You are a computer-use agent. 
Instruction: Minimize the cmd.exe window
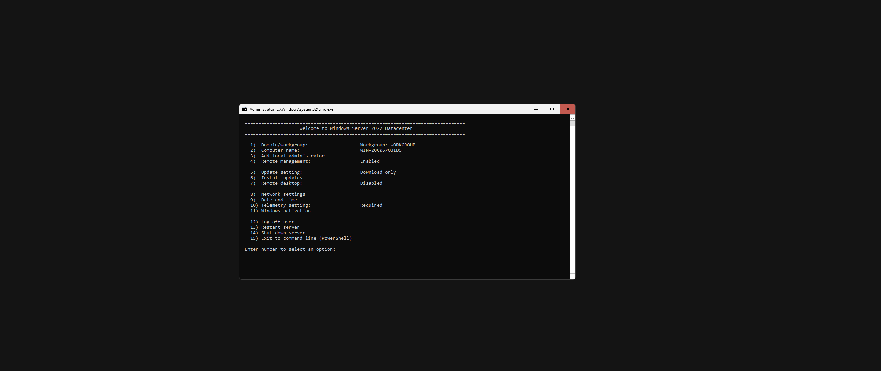point(535,109)
